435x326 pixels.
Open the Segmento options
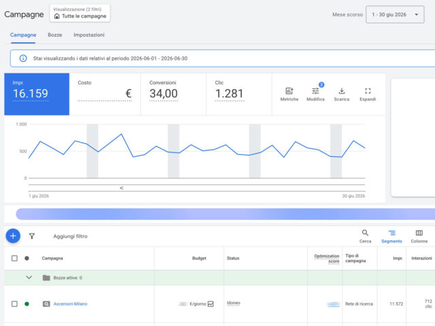coord(391,236)
